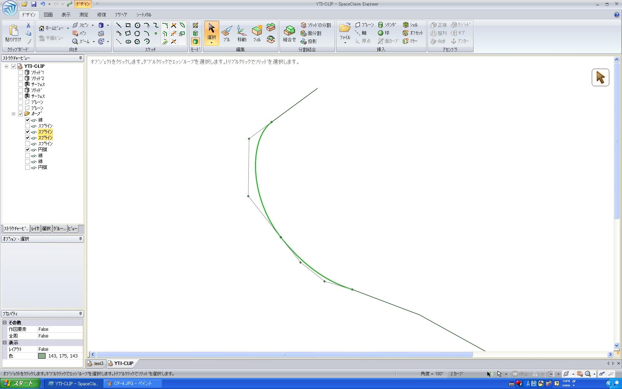
Task: Open the test3 document tab
Action: tap(96, 363)
